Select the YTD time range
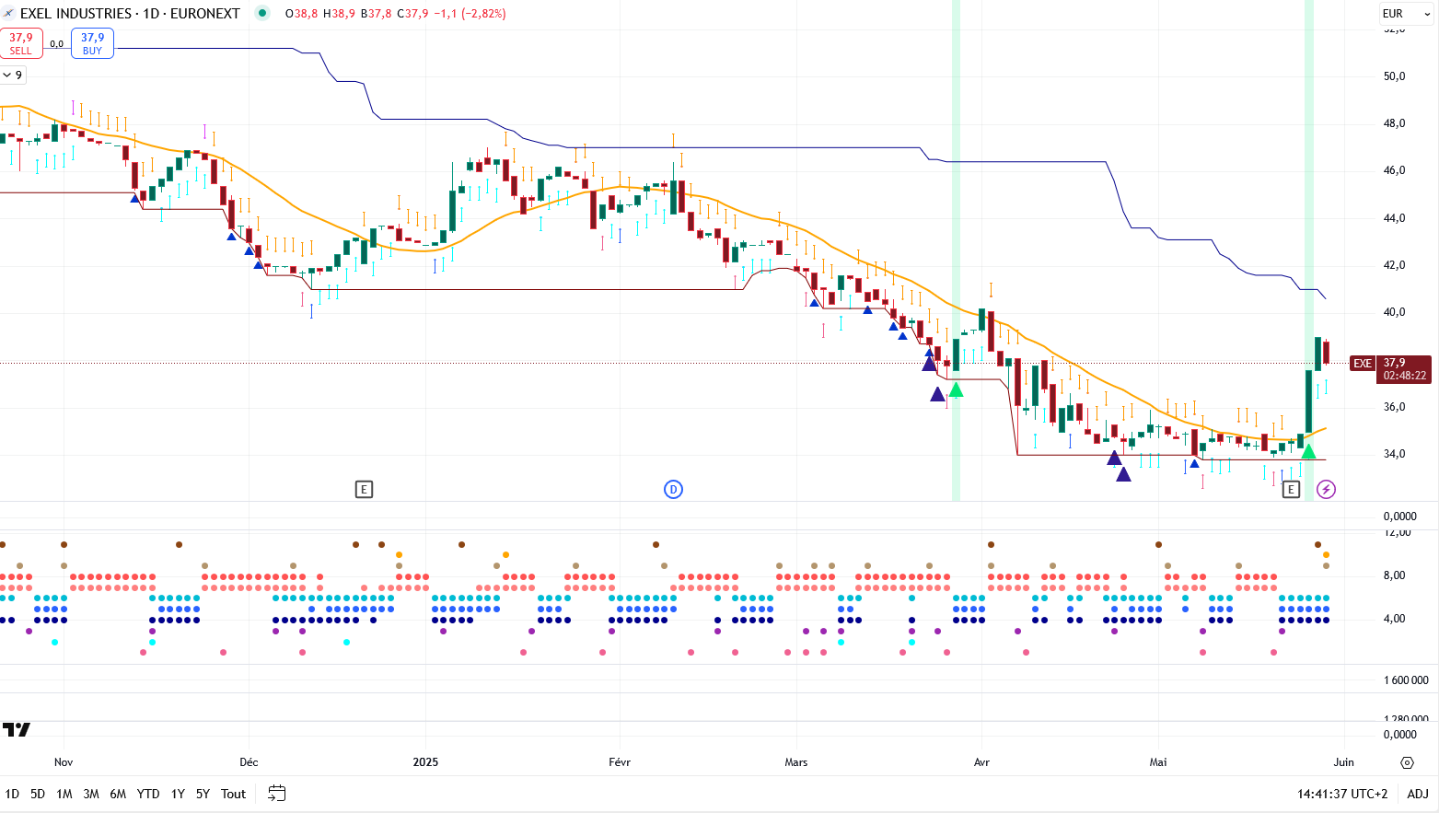The image size is (1439, 813). coord(148,794)
